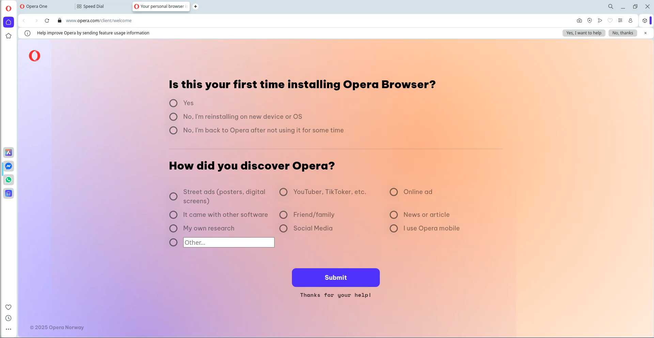
Task: Select I use Opera mobile option
Action: (394, 228)
